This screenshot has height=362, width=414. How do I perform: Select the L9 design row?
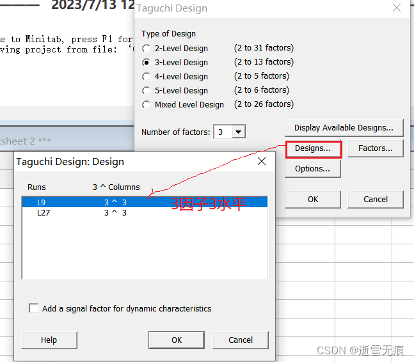(145, 202)
